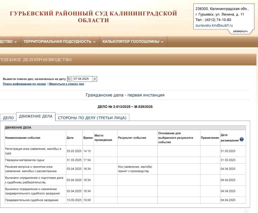Focus the date field showing 07.04.2025
Image resolution: width=258 pixels, height=213 pixels.
pyautogui.click(x=82, y=79)
